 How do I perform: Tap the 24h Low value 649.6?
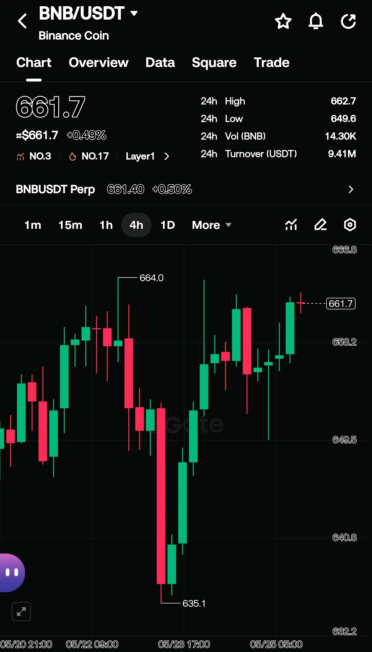pos(343,119)
